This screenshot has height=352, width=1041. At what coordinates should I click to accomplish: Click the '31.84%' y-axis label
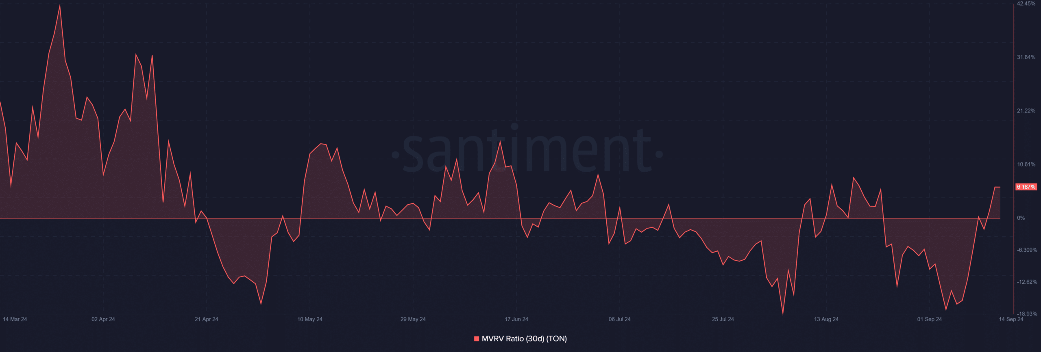[1026, 57]
